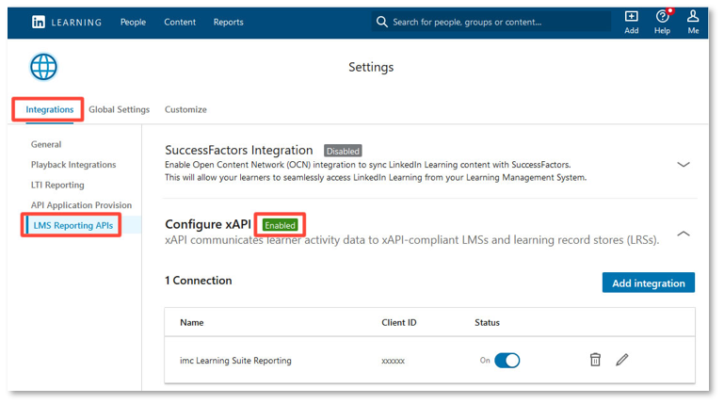This screenshot has height=404, width=724.
Task: Select the Integrations tab
Action: pyautogui.click(x=49, y=109)
